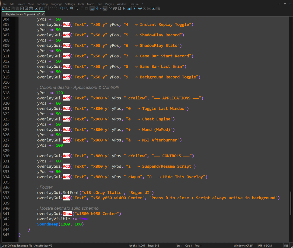Click the Zoom In toolbar icon
293x248 pixels.
[x=72, y=8]
